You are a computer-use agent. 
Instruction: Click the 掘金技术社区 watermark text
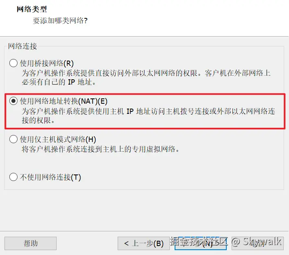199,241
